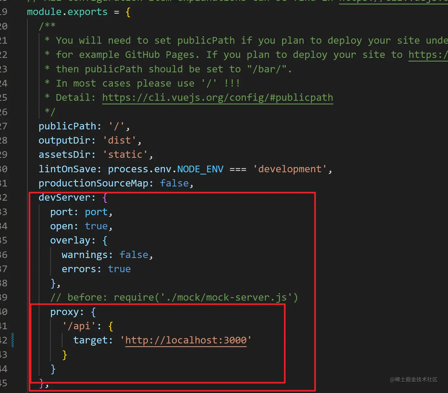Click the closing brace of the proxy block
The width and height of the screenshot is (448, 393).
tap(53, 369)
